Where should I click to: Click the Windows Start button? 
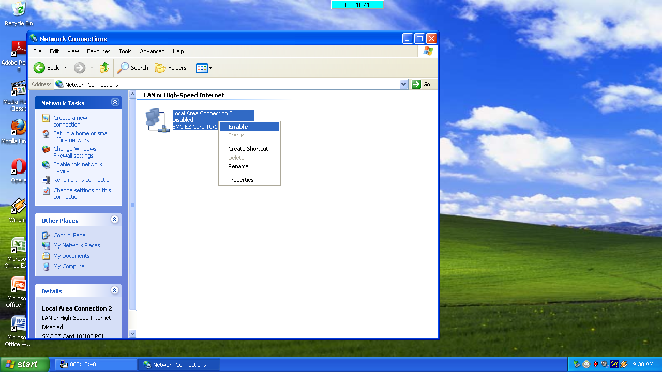(x=25, y=364)
